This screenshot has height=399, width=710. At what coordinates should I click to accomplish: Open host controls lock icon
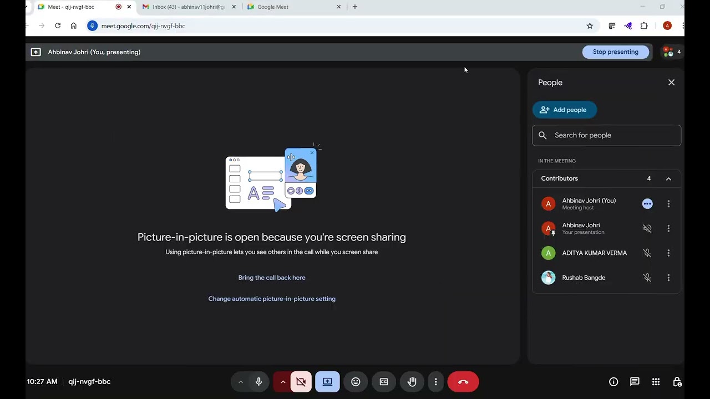coord(677,382)
